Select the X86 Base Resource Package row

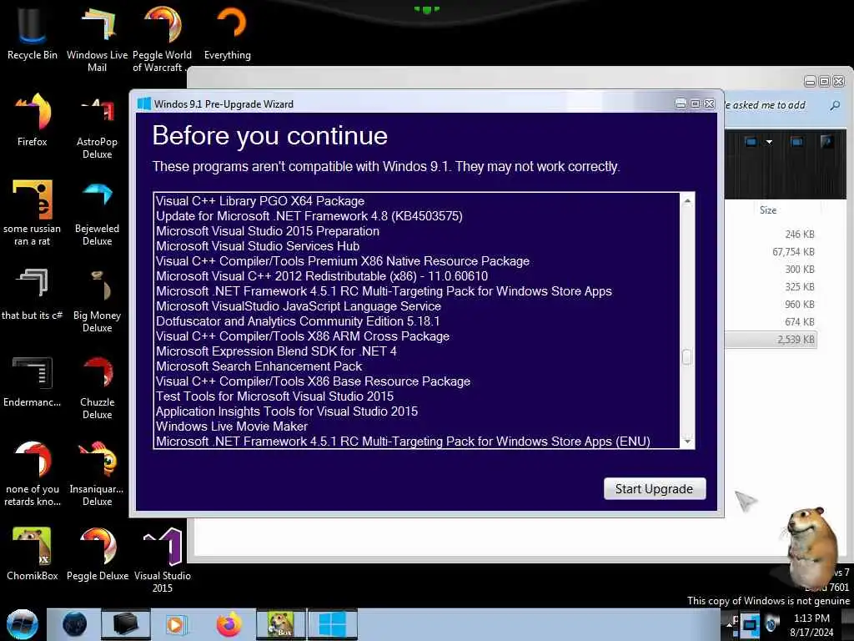314,381
